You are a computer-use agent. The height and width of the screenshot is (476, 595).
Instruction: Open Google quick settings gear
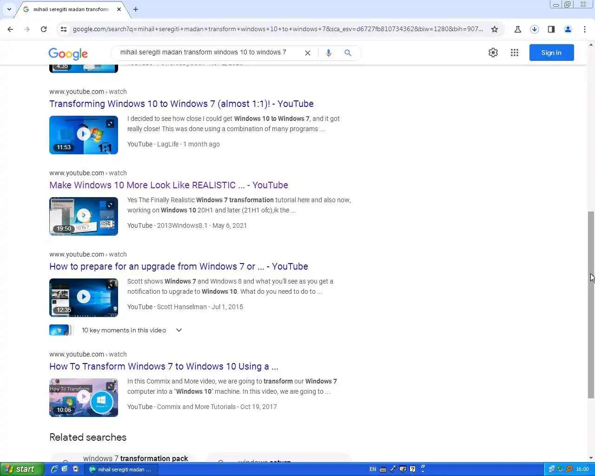tap(493, 53)
